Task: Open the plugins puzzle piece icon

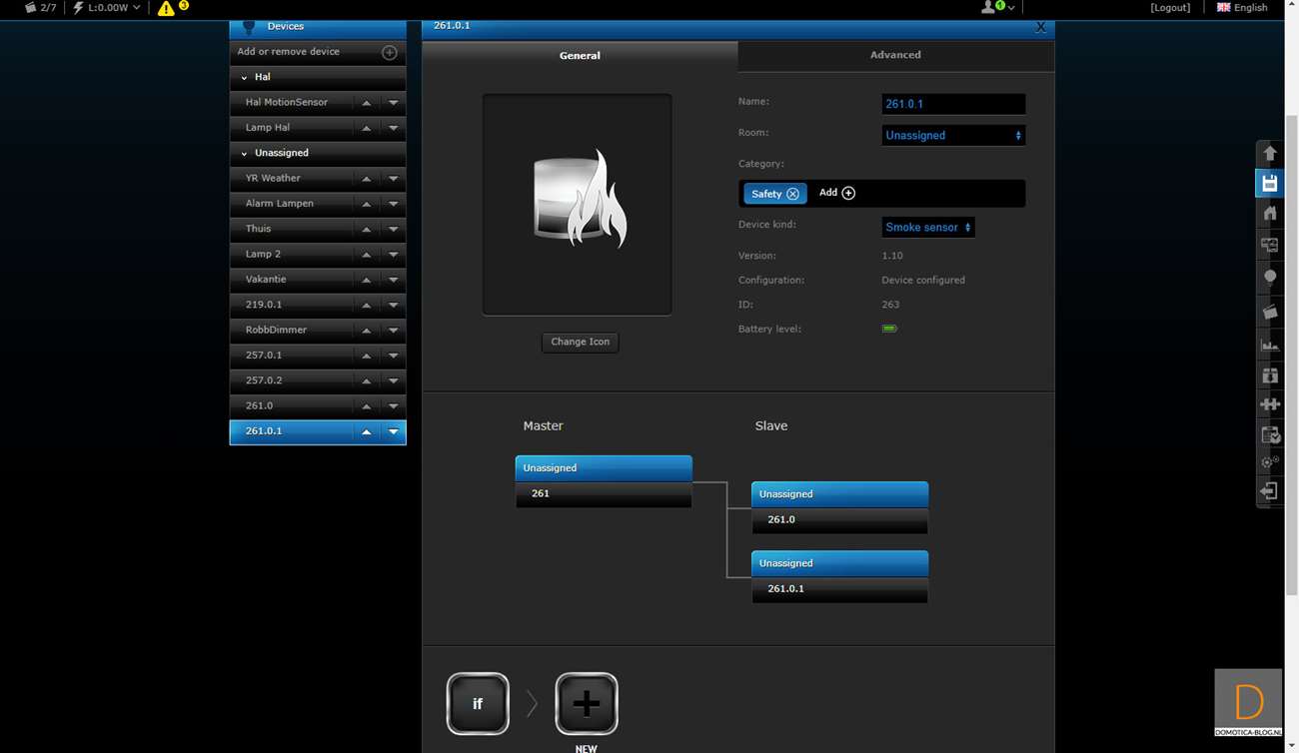Action: click(x=1269, y=404)
